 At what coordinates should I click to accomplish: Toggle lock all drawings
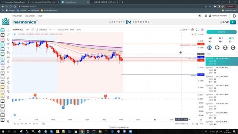(x=8, y=87)
